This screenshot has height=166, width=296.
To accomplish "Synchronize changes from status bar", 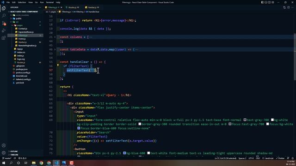I will pos(15,158).
